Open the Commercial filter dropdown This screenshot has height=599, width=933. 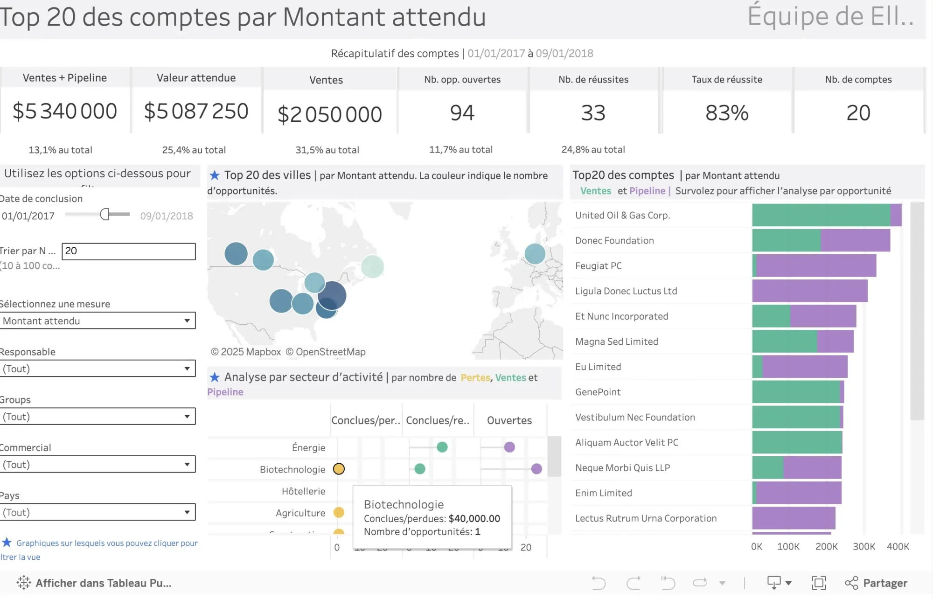pyautogui.click(x=97, y=464)
